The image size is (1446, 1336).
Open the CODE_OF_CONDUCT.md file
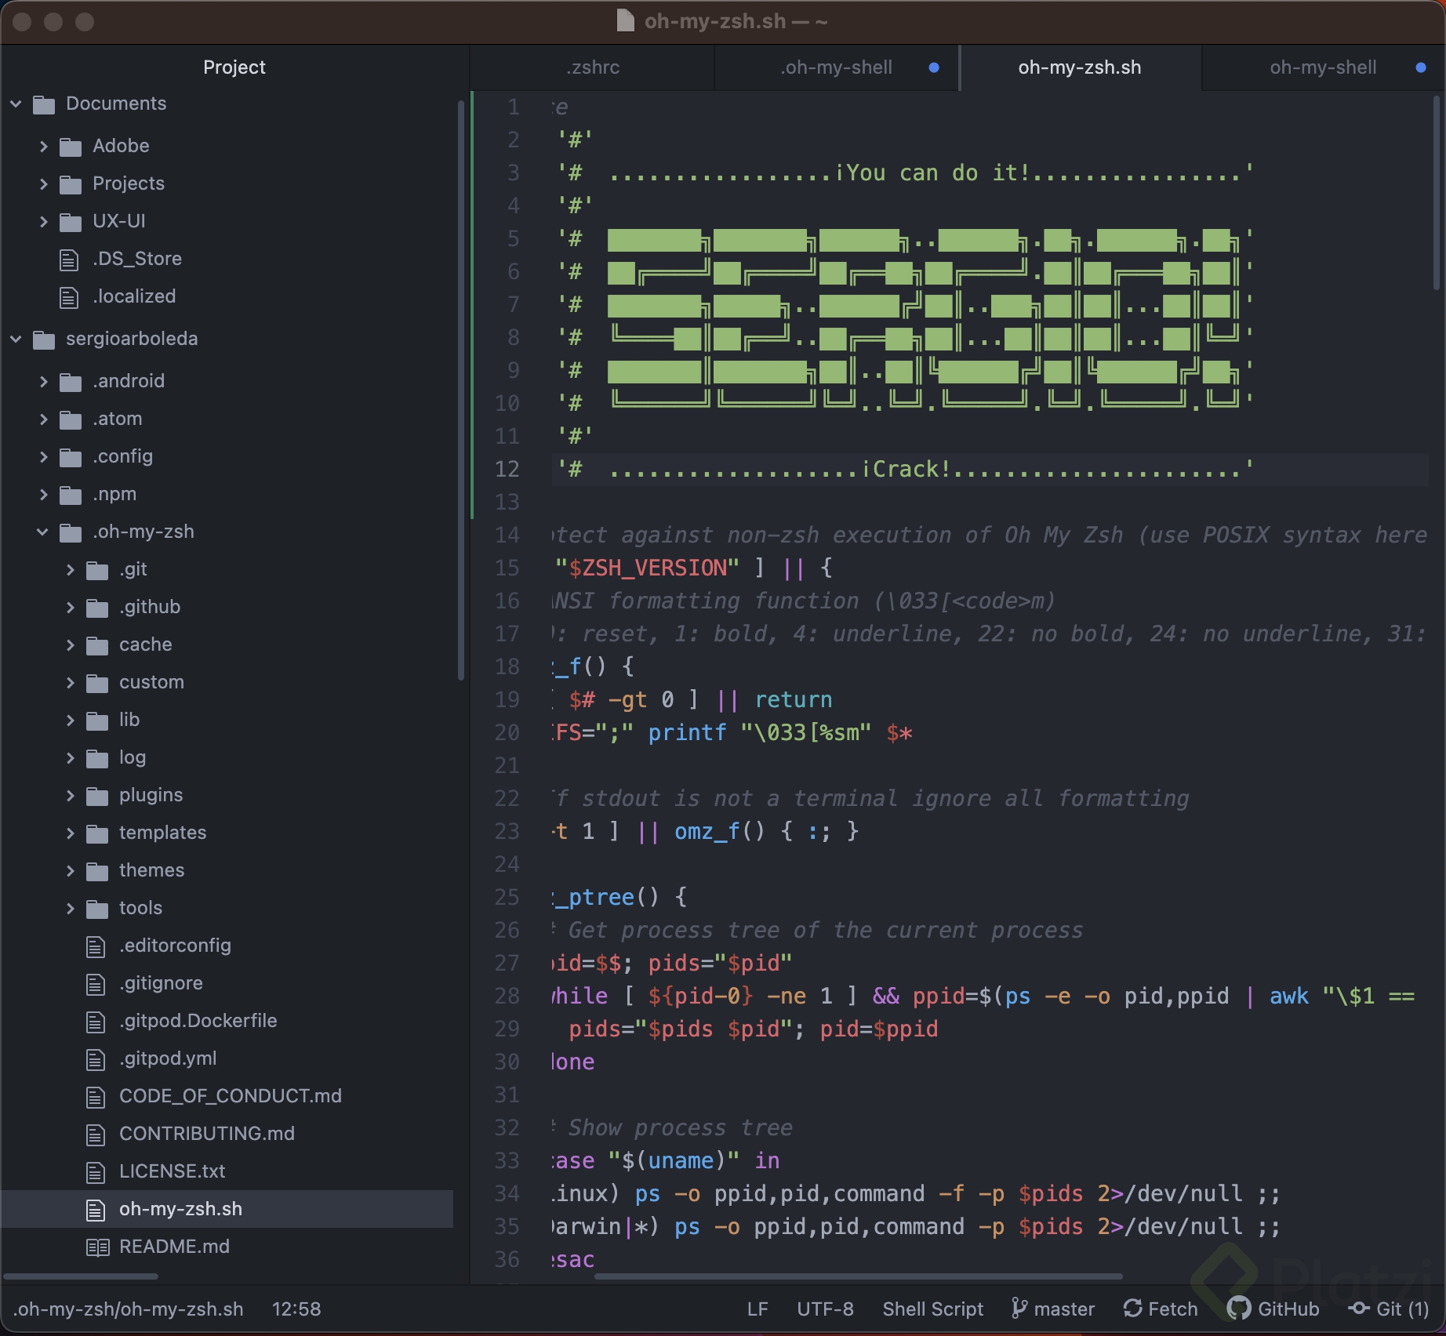pos(231,1096)
